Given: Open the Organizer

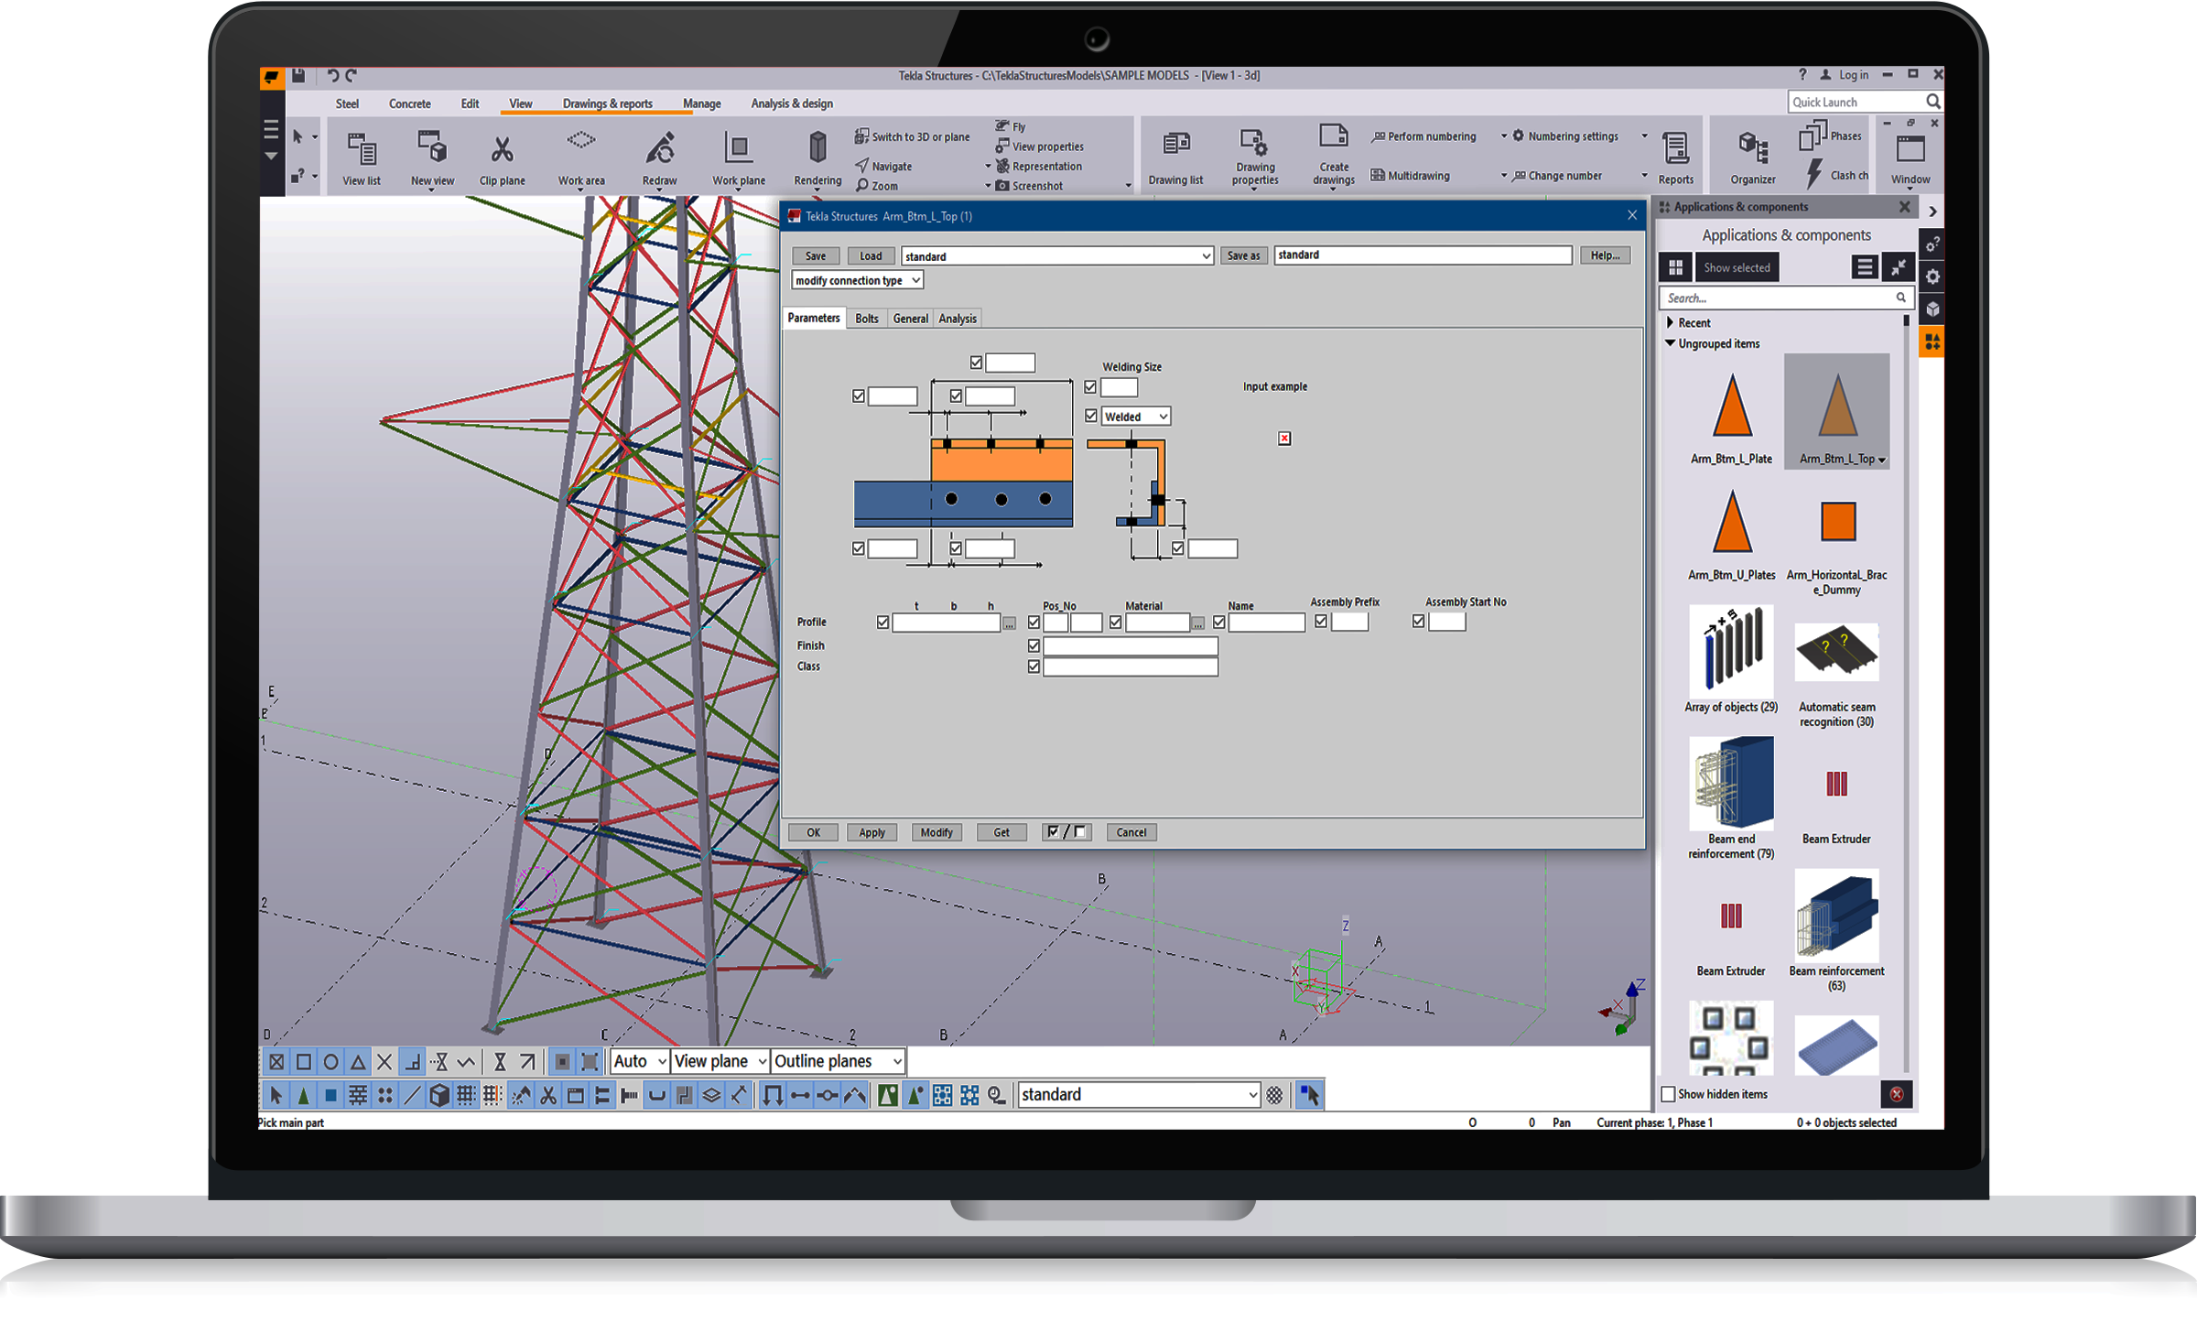Looking at the screenshot, I should [x=1752, y=157].
